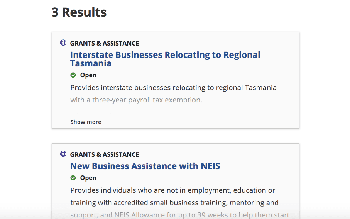
Task: Select GRANTS & ASSISTANCE label on the first card
Action: 105,43
